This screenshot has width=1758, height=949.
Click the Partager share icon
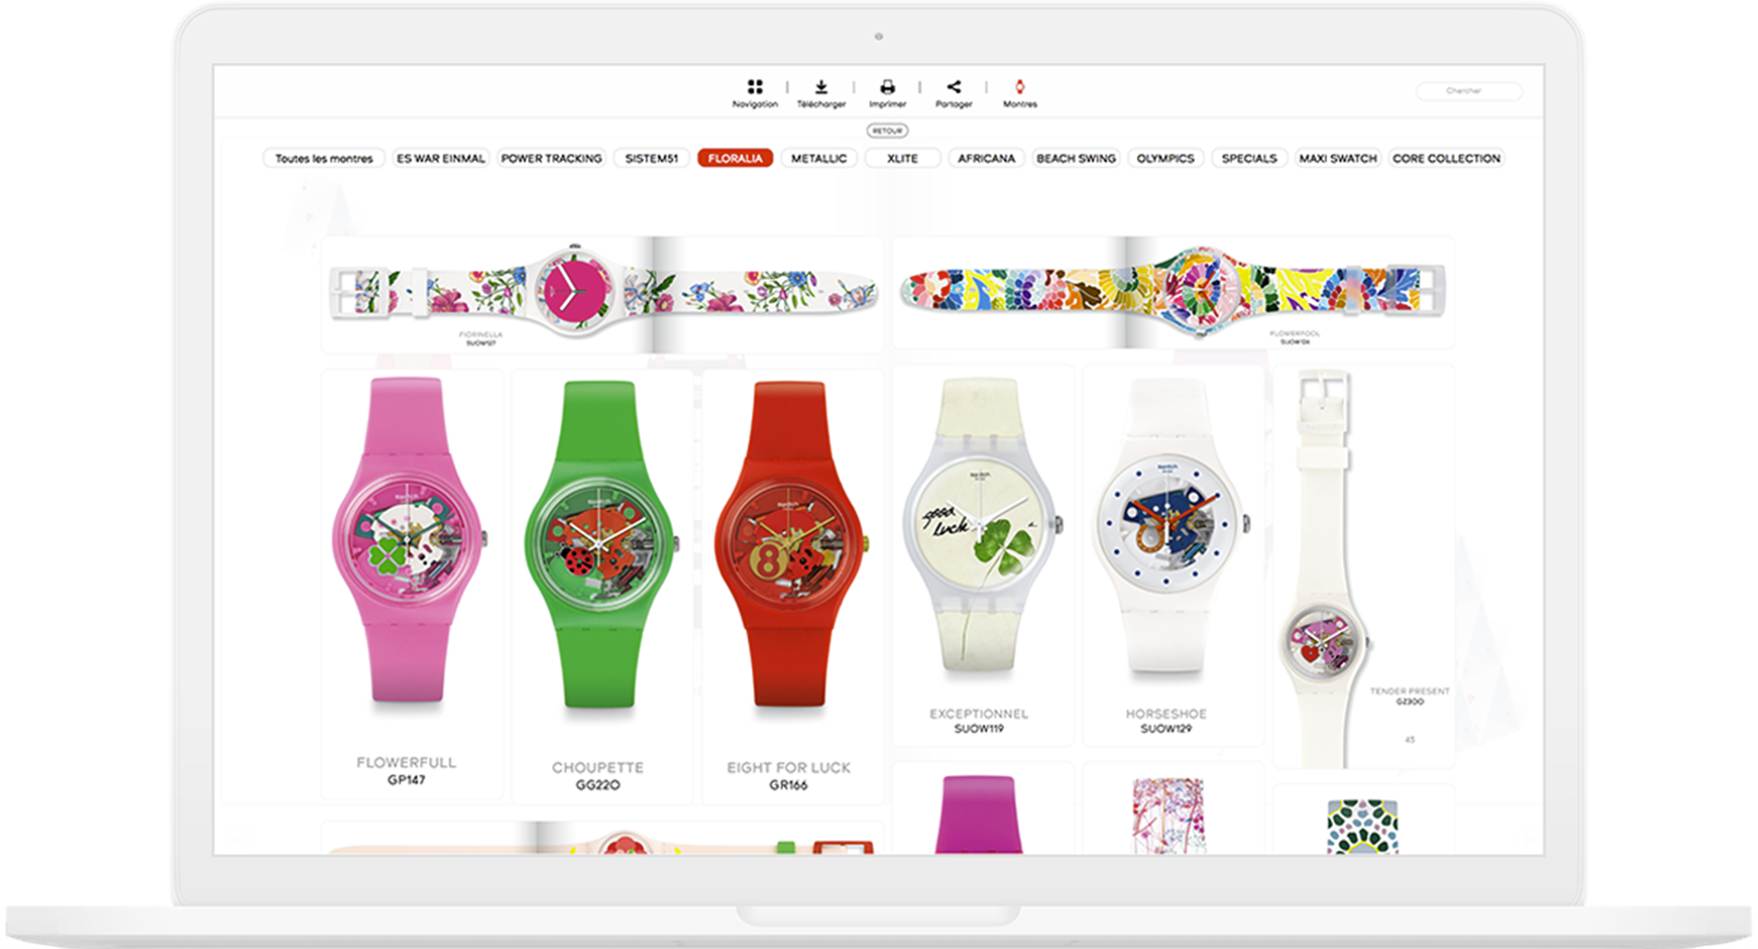(x=954, y=87)
